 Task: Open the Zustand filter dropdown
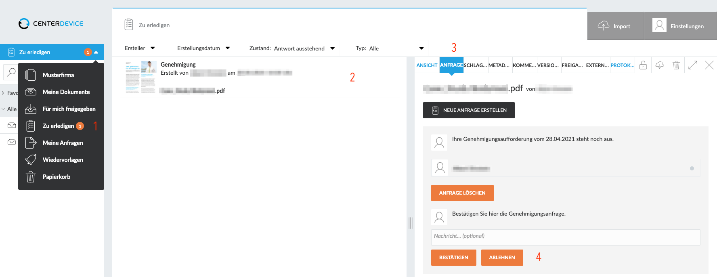pos(292,48)
